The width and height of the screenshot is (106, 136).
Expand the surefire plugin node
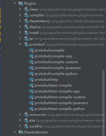point(20,126)
